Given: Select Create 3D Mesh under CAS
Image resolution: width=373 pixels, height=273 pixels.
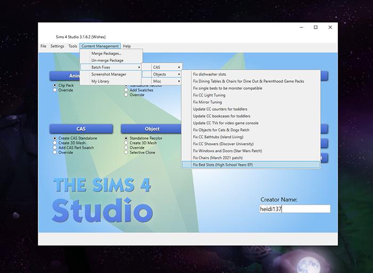Looking at the screenshot, I should (55, 143).
